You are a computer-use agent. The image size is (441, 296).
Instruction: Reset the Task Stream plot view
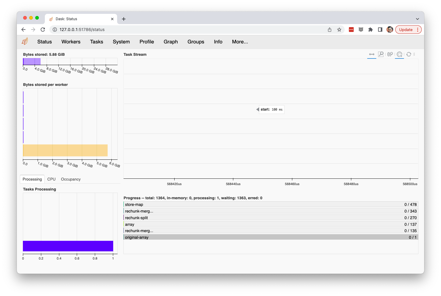pos(409,54)
